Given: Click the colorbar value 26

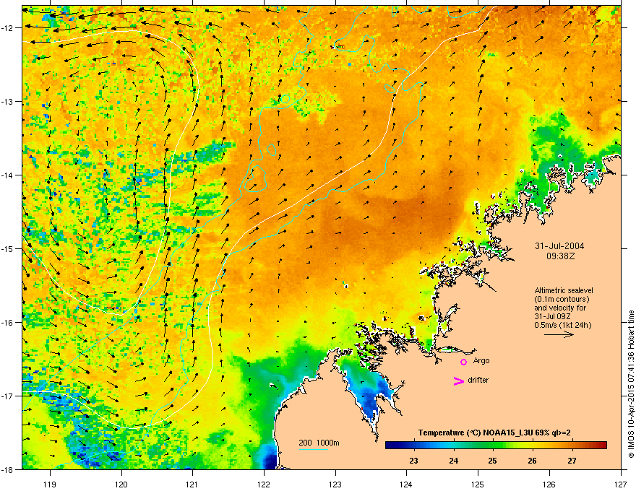Looking at the screenshot, I should (x=532, y=461).
